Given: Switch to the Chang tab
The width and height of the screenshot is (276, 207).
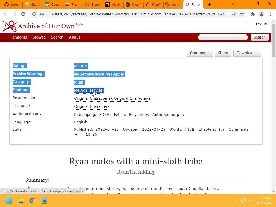Looking at the screenshot, I should 32,5.
